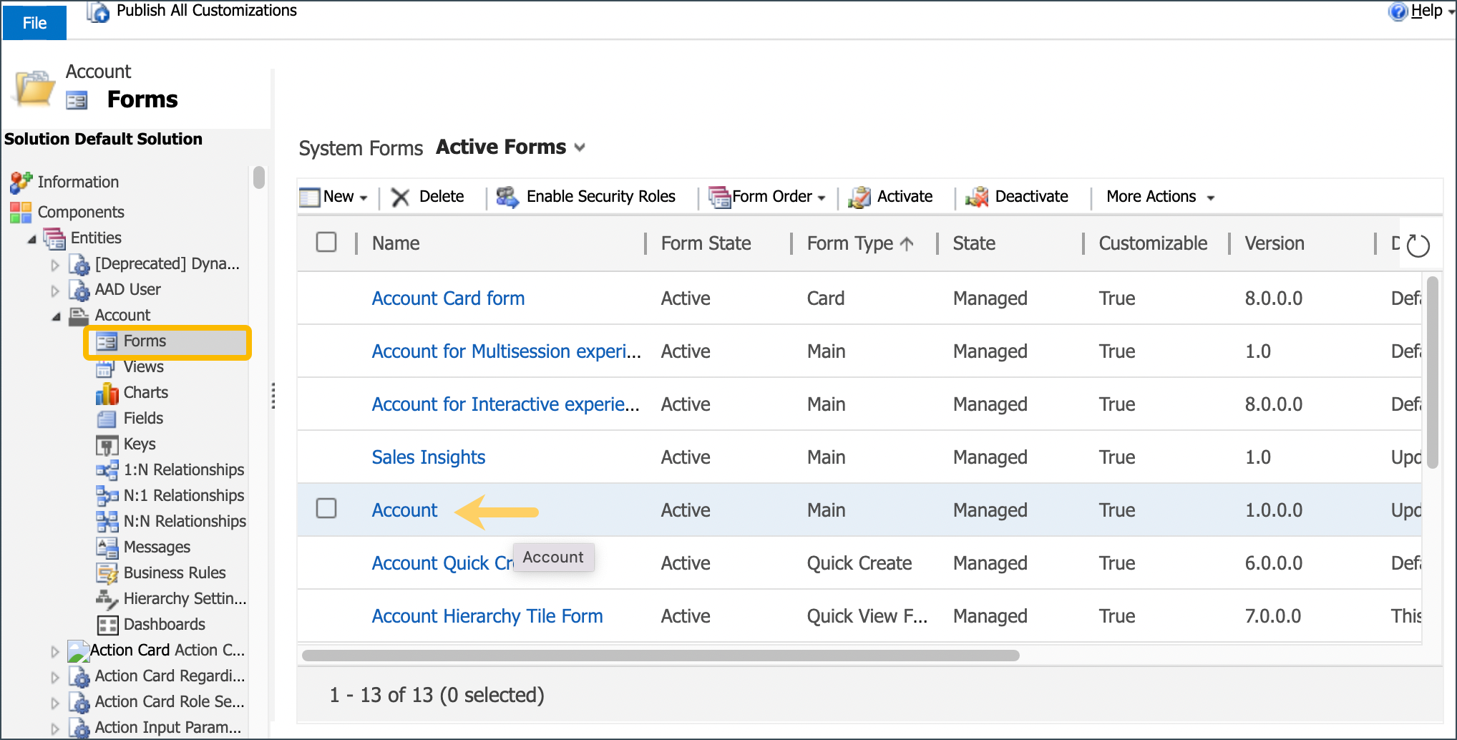The height and width of the screenshot is (740, 1457).
Task: Click the Forms icon under Account
Action: coord(107,342)
